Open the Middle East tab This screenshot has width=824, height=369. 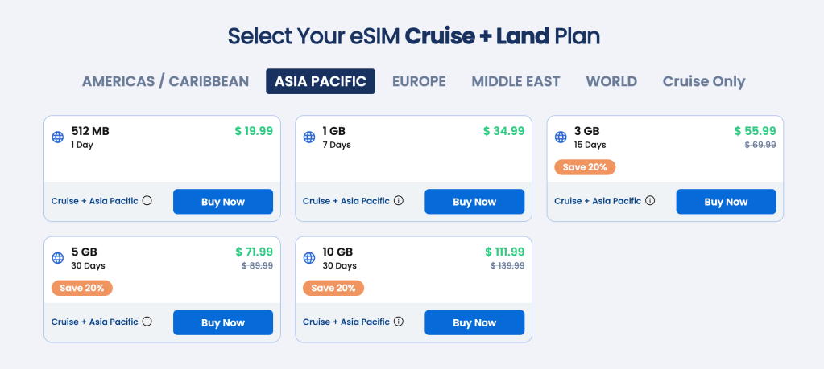coord(516,81)
